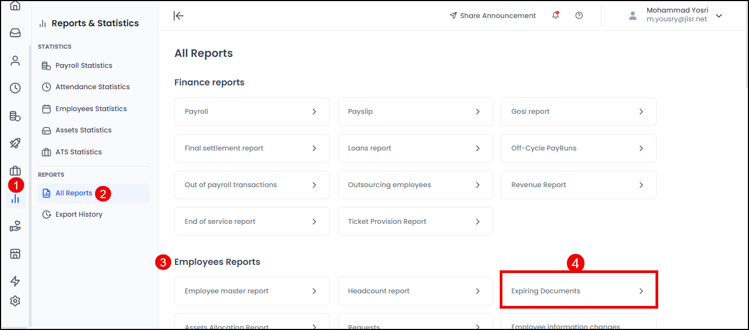749x330 pixels.
Task: Collapse the sidebar with the arrow icon
Action: [x=178, y=15]
